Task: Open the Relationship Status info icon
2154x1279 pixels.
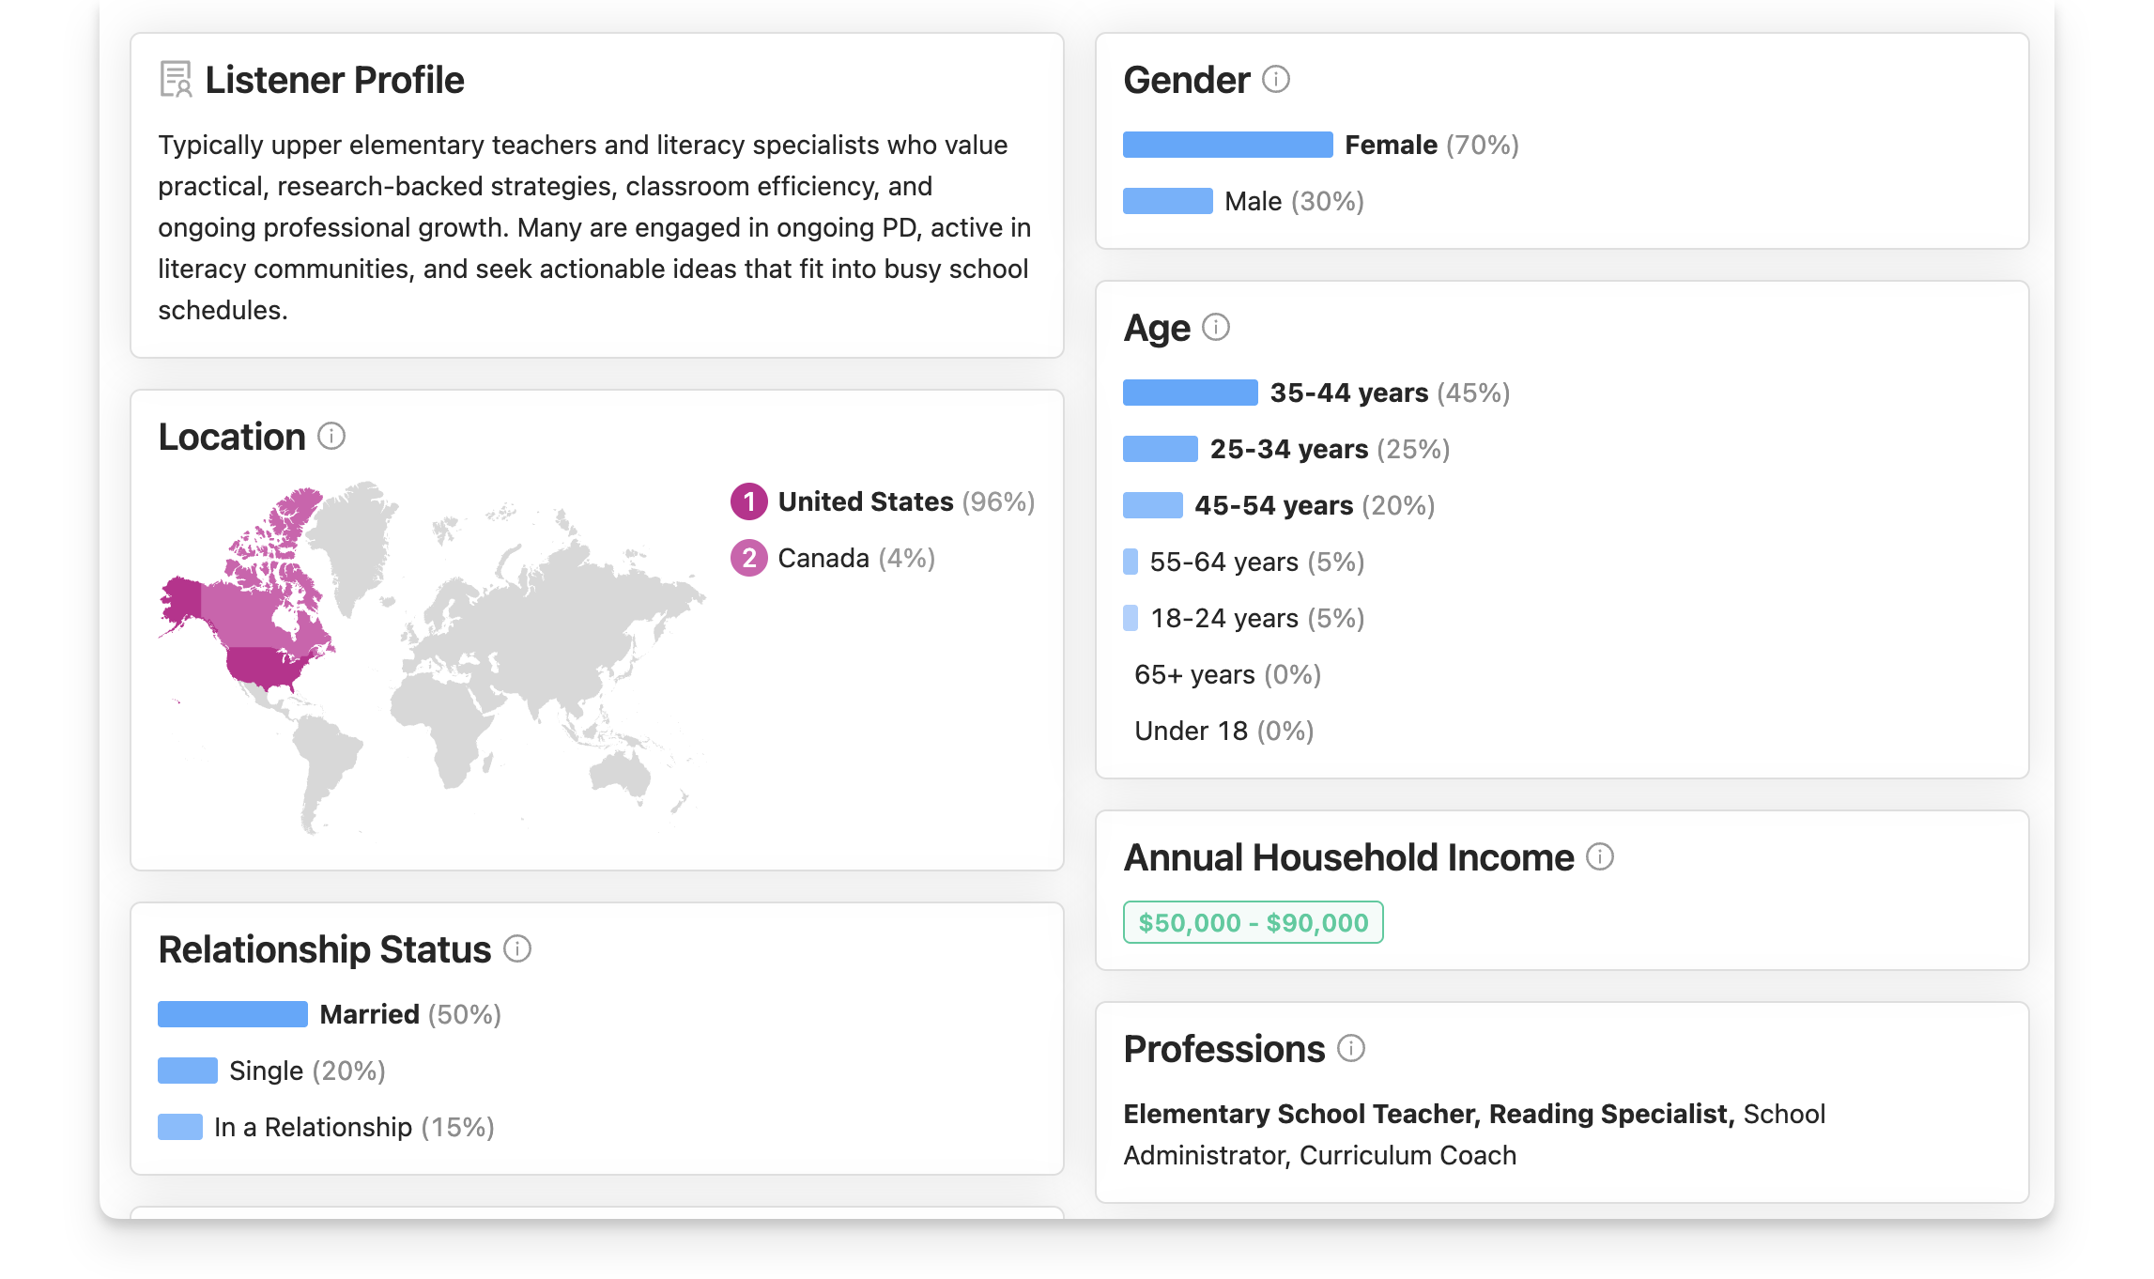Action: [517, 948]
